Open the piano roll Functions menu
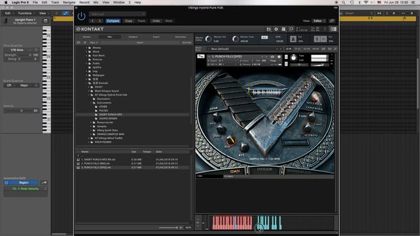 pos(26,13)
